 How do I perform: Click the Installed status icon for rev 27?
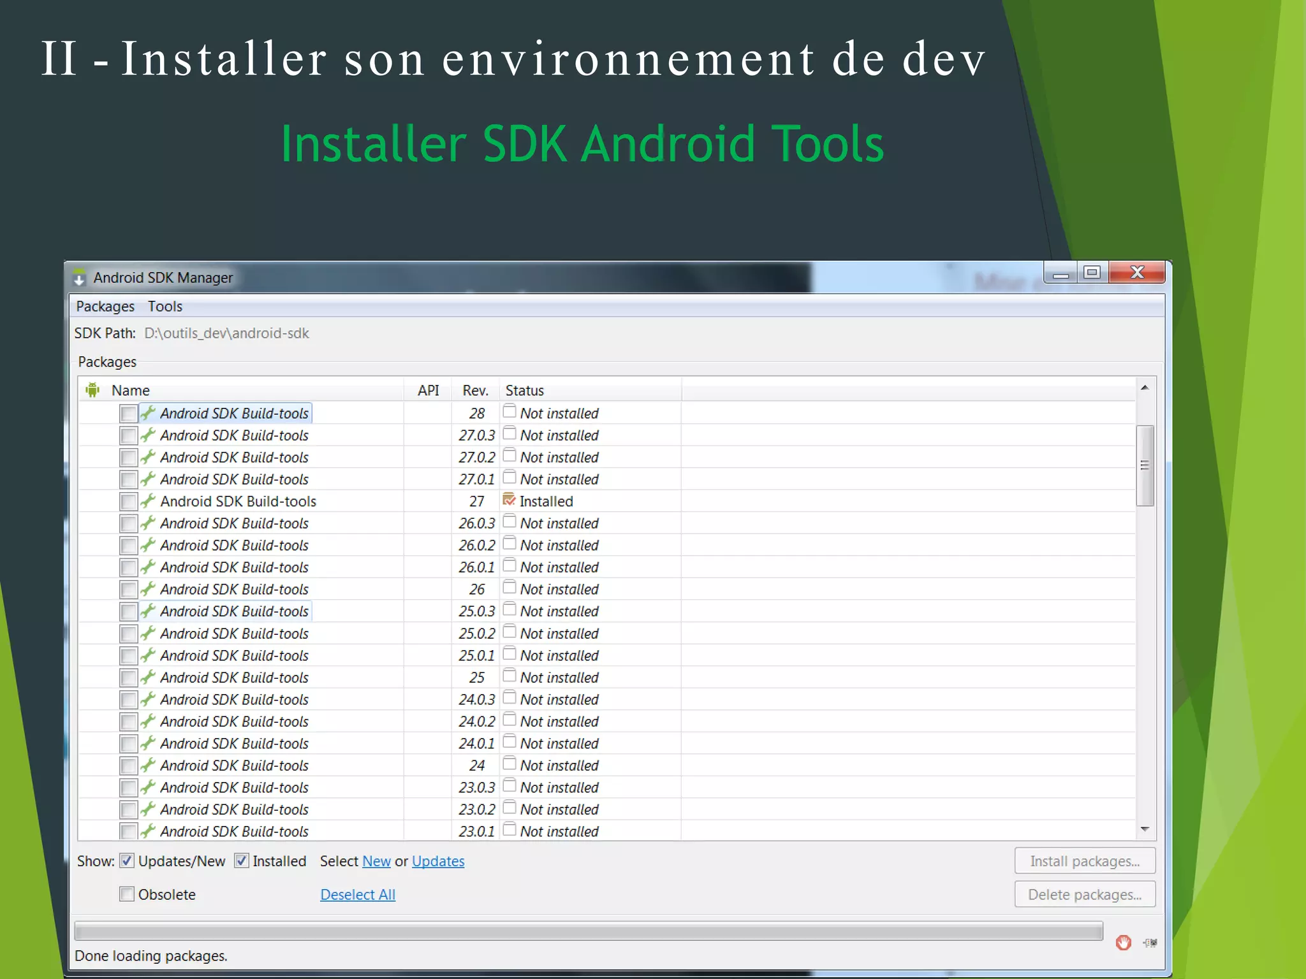(509, 500)
